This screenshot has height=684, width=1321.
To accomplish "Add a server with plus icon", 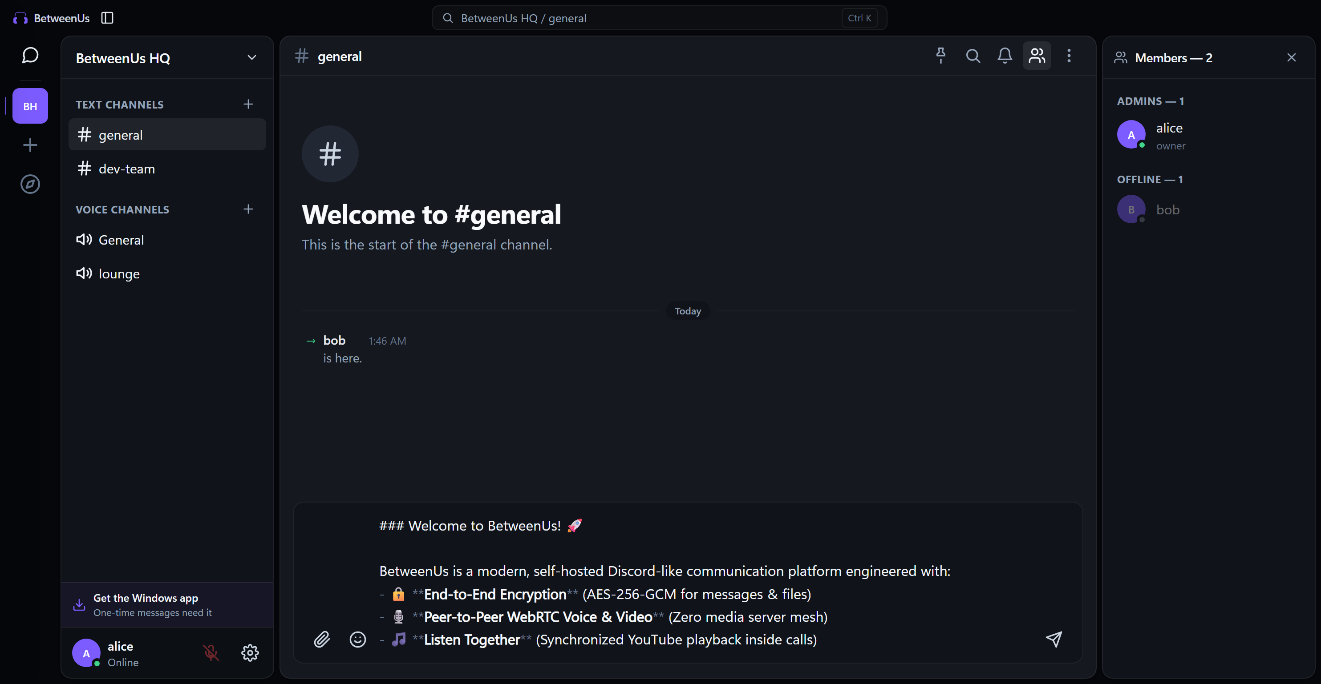I will pyautogui.click(x=30, y=145).
